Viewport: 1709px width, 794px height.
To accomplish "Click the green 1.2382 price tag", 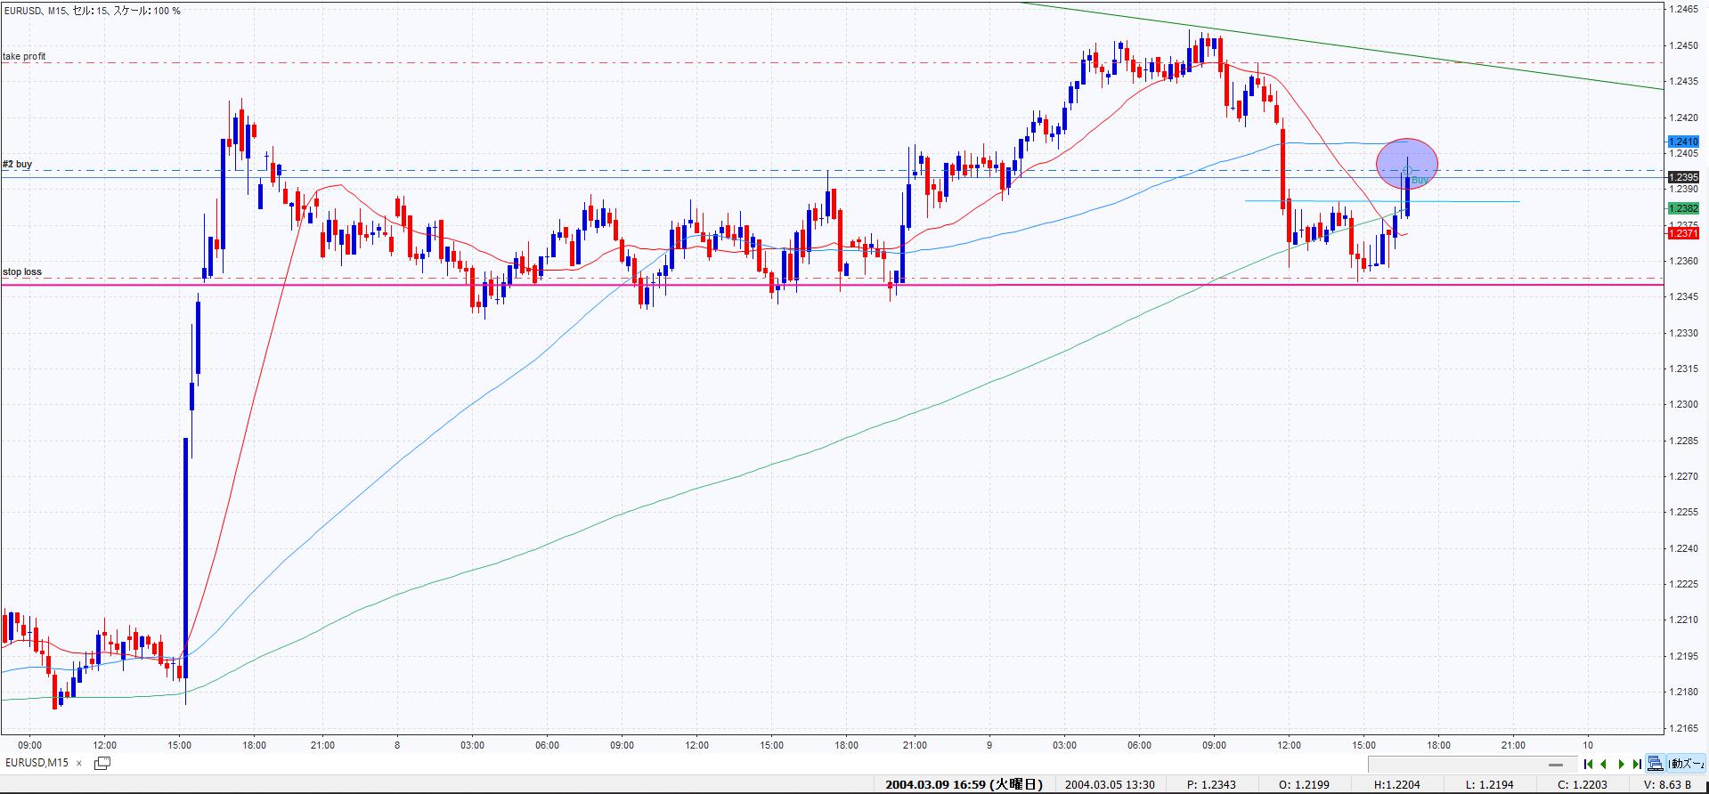I will click(x=1682, y=208).
